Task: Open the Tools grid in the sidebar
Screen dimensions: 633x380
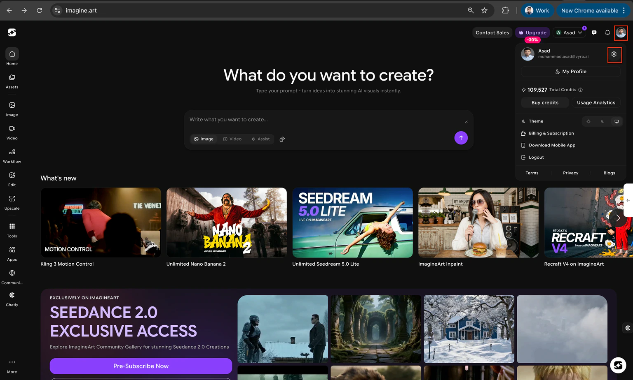Action: (x=12, y=230)
